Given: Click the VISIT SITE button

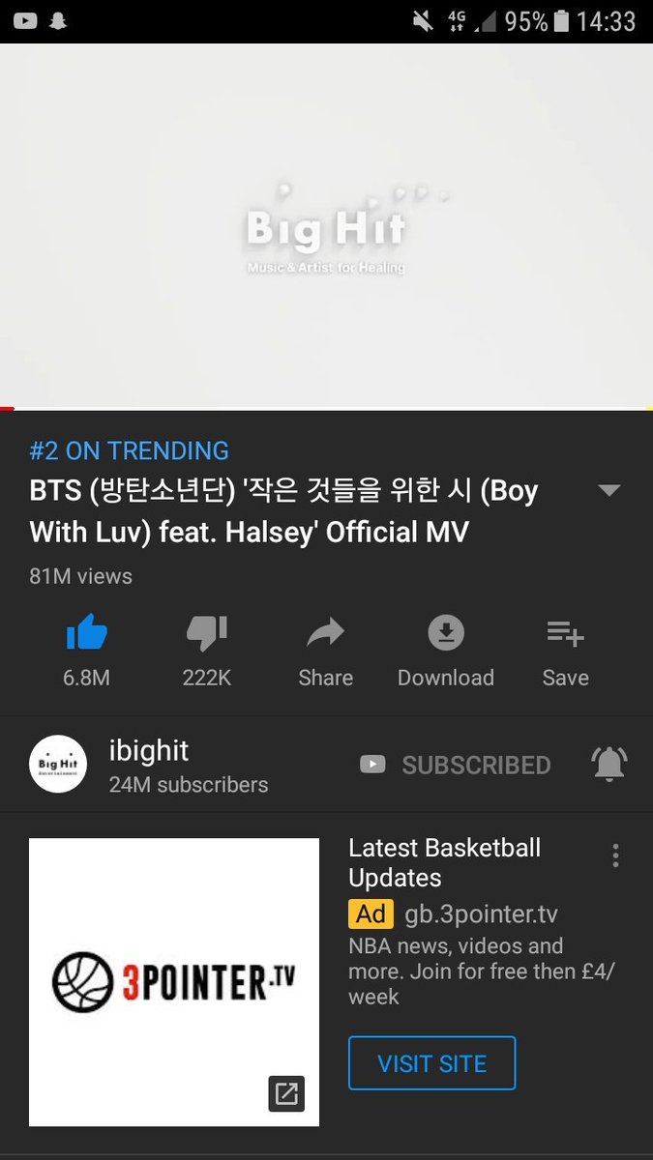Looking at the screenshot, I should 431,1063.
